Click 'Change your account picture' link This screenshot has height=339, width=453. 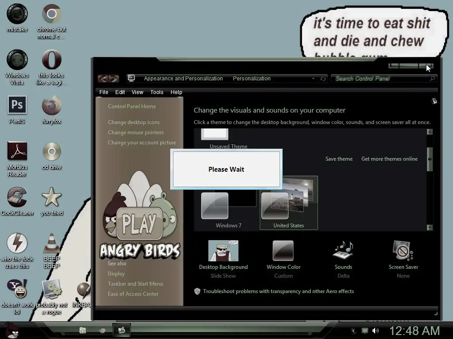pyautogui.click(x=142, y=143)
